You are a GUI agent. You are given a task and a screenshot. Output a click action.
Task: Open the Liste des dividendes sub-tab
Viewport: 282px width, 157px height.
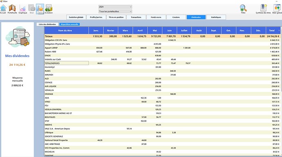tap(47, 24)
